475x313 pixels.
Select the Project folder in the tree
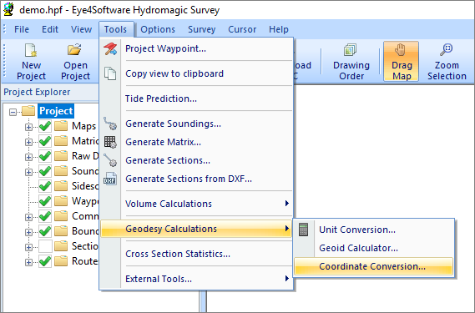[56, 111]
